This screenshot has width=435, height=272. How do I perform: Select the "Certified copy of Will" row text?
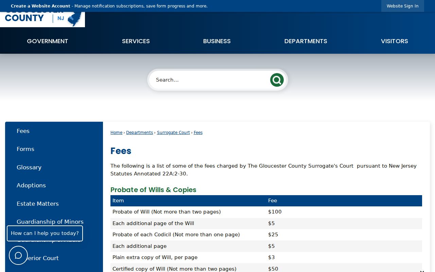click(x=174, y=269)
